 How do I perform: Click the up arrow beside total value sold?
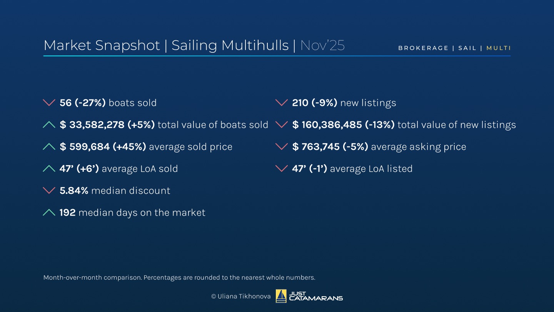49,125
